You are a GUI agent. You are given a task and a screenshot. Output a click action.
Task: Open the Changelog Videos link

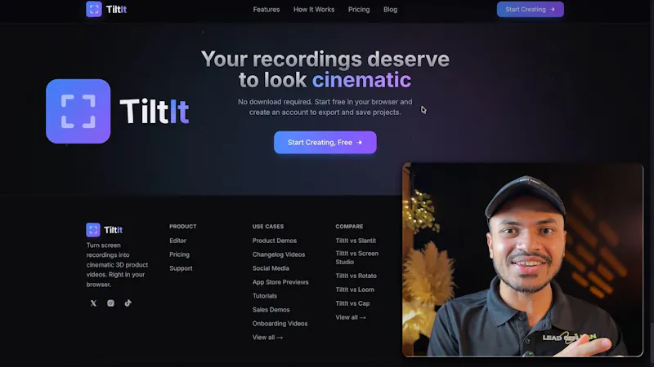tap(279, 254)
